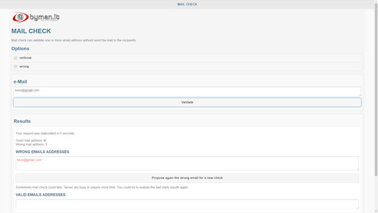The image size is (378, 213).
Task: Click the wrong emails addresses textarea
Action: (x=187, y=163)
